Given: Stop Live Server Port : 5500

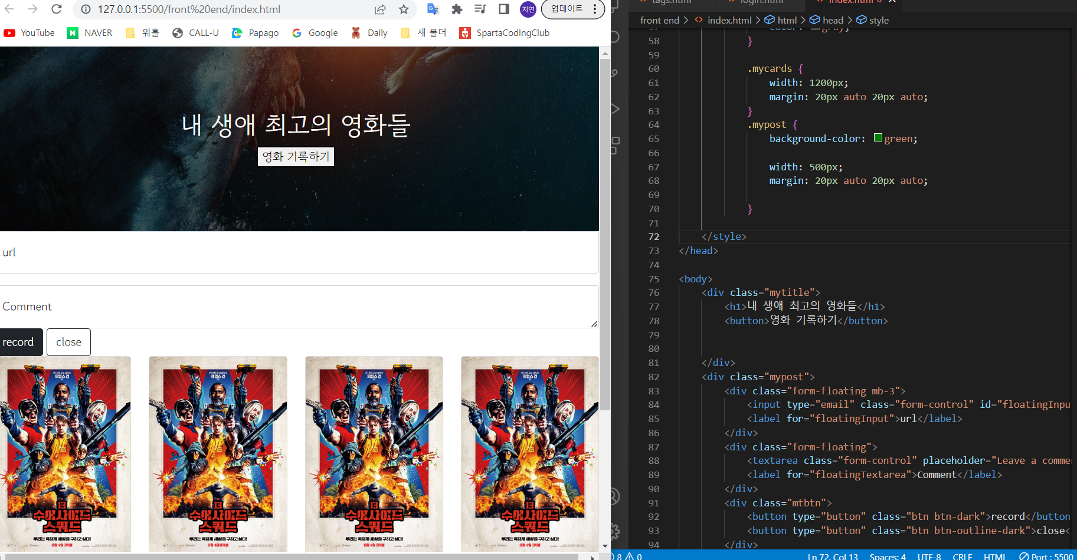Looking at the screenshot, I should [1046, 556].
